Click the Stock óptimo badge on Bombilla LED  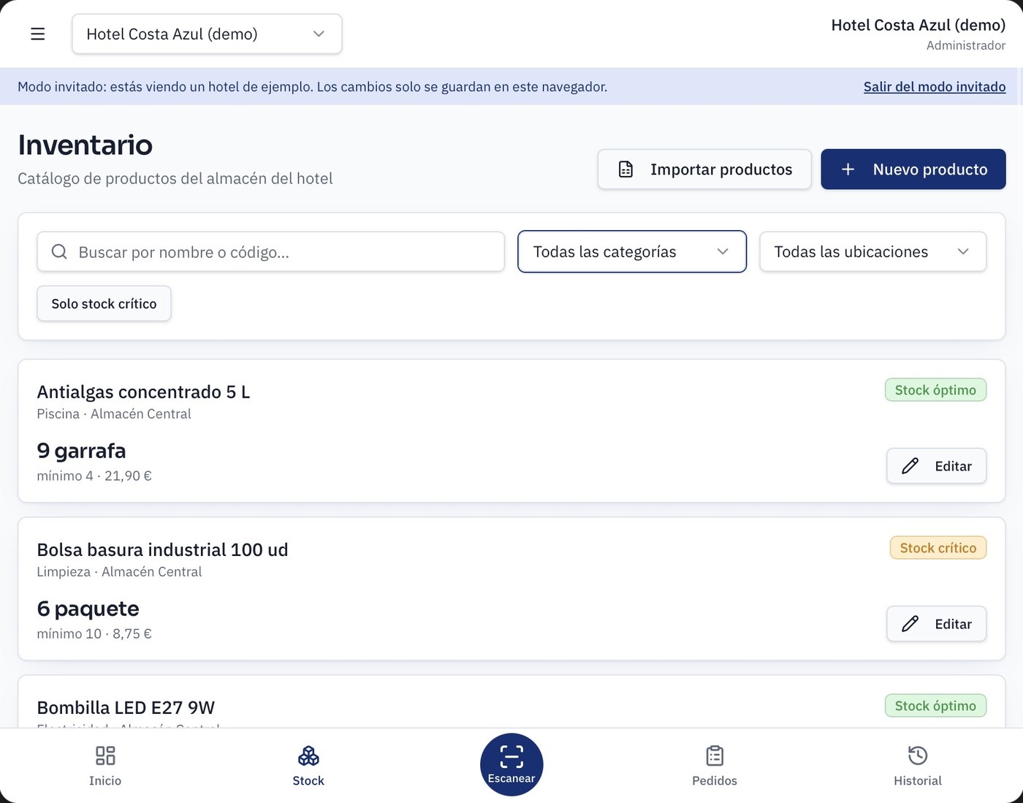tap(935, 706)
